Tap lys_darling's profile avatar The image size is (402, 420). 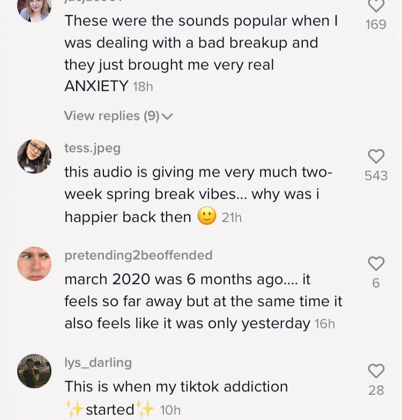[34, 371]
